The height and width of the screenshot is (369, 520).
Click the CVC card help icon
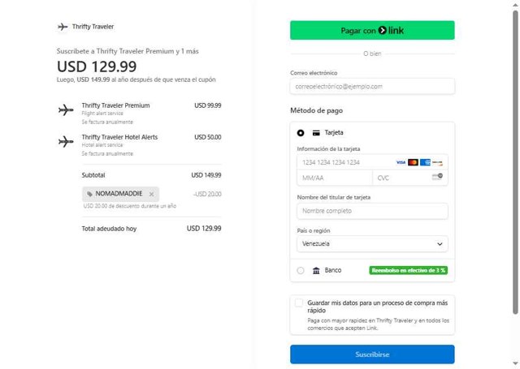click(437, 177)
